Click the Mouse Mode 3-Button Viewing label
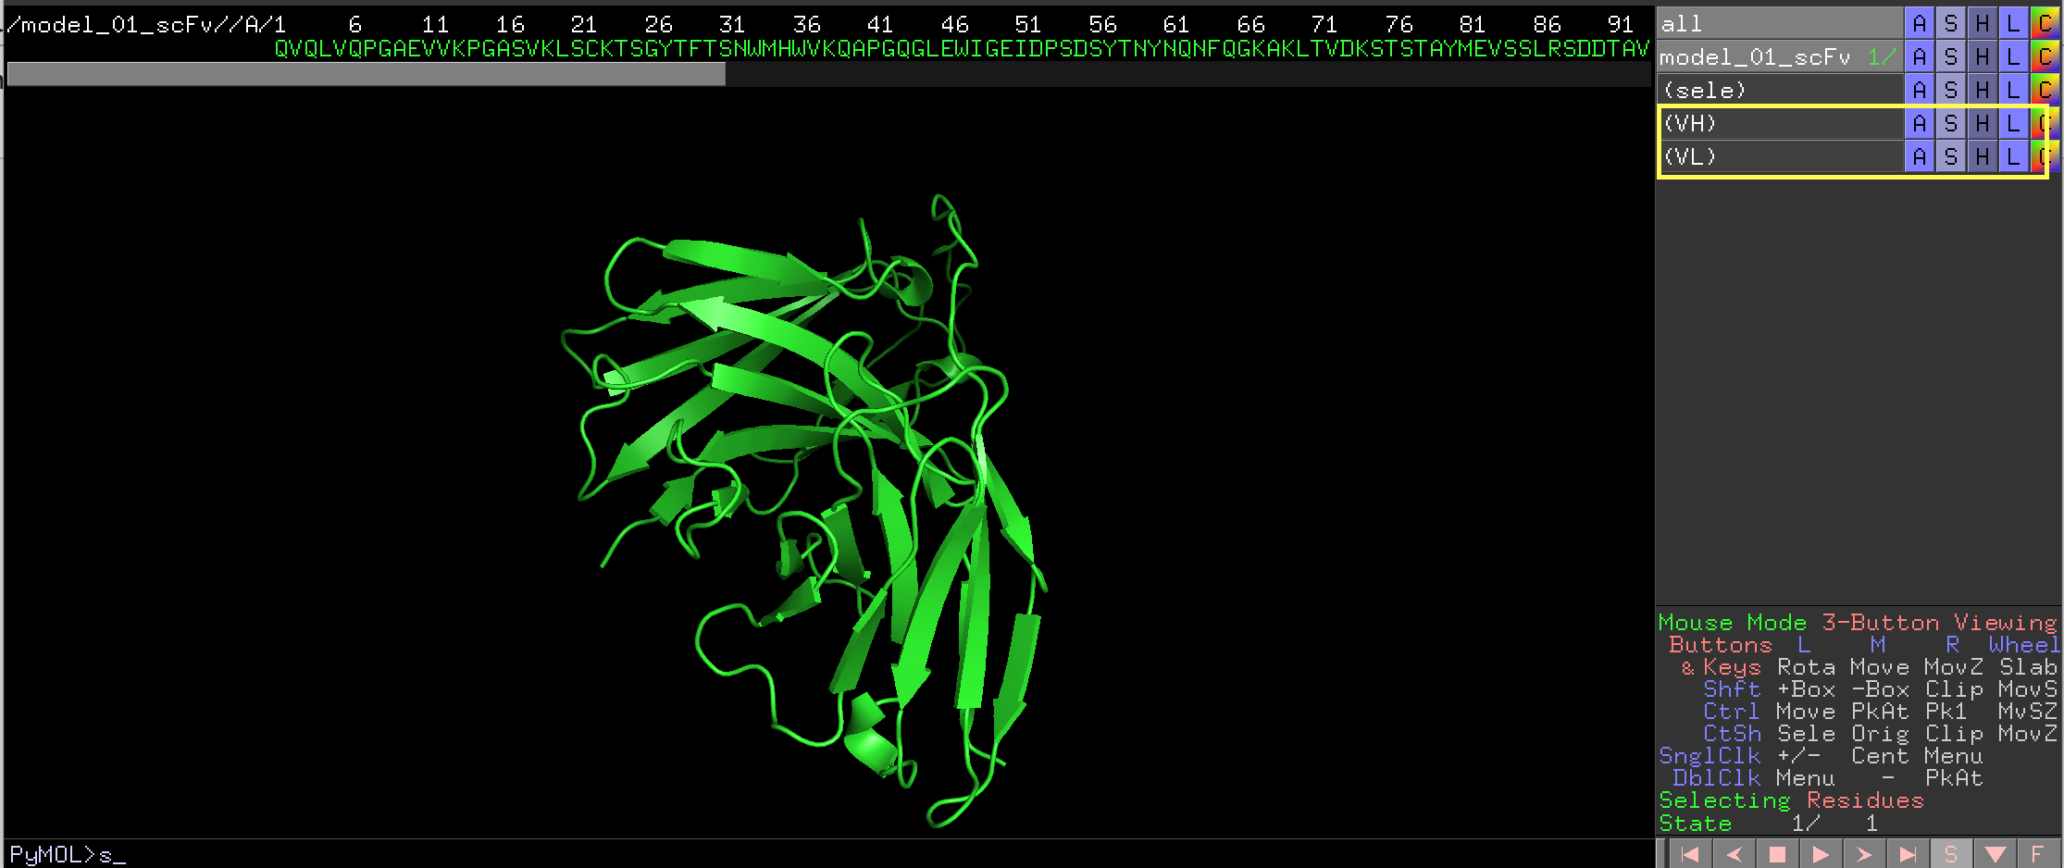Image resolution: width=2064 pixels, height=868 pixels. tap(1858, 622)
